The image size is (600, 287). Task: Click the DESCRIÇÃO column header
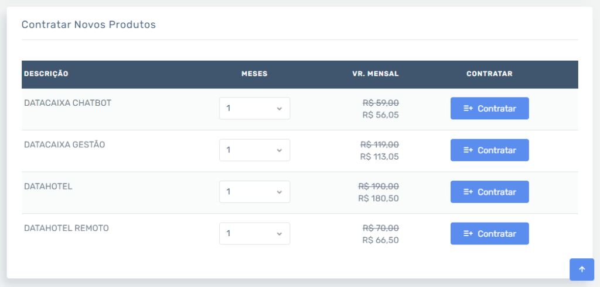[46, 74]
